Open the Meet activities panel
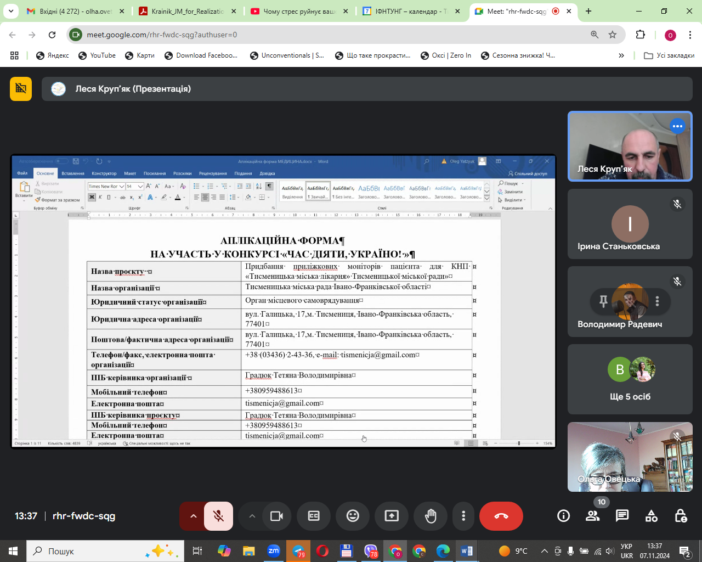The height and width of the screenshot is (562, 702). pyautogui.click(x=652, y=516)
